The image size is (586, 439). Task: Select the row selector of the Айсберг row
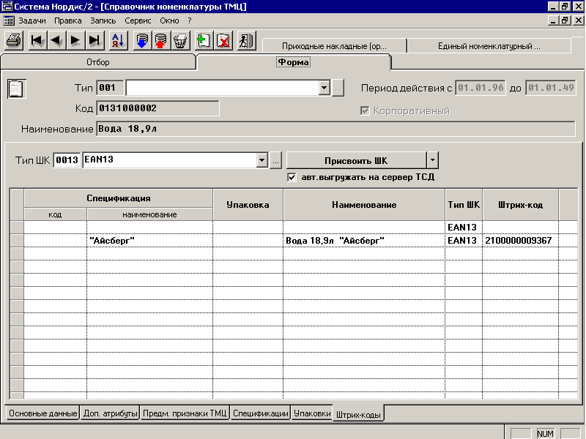tap(17, 241)
